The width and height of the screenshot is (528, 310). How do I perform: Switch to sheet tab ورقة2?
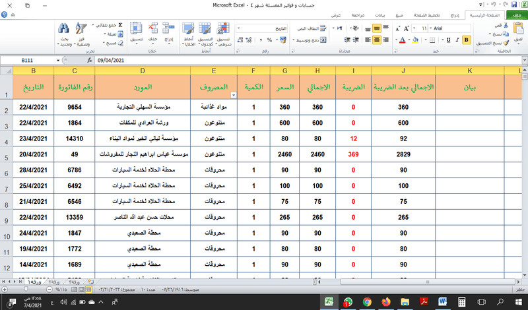point(54,282)
